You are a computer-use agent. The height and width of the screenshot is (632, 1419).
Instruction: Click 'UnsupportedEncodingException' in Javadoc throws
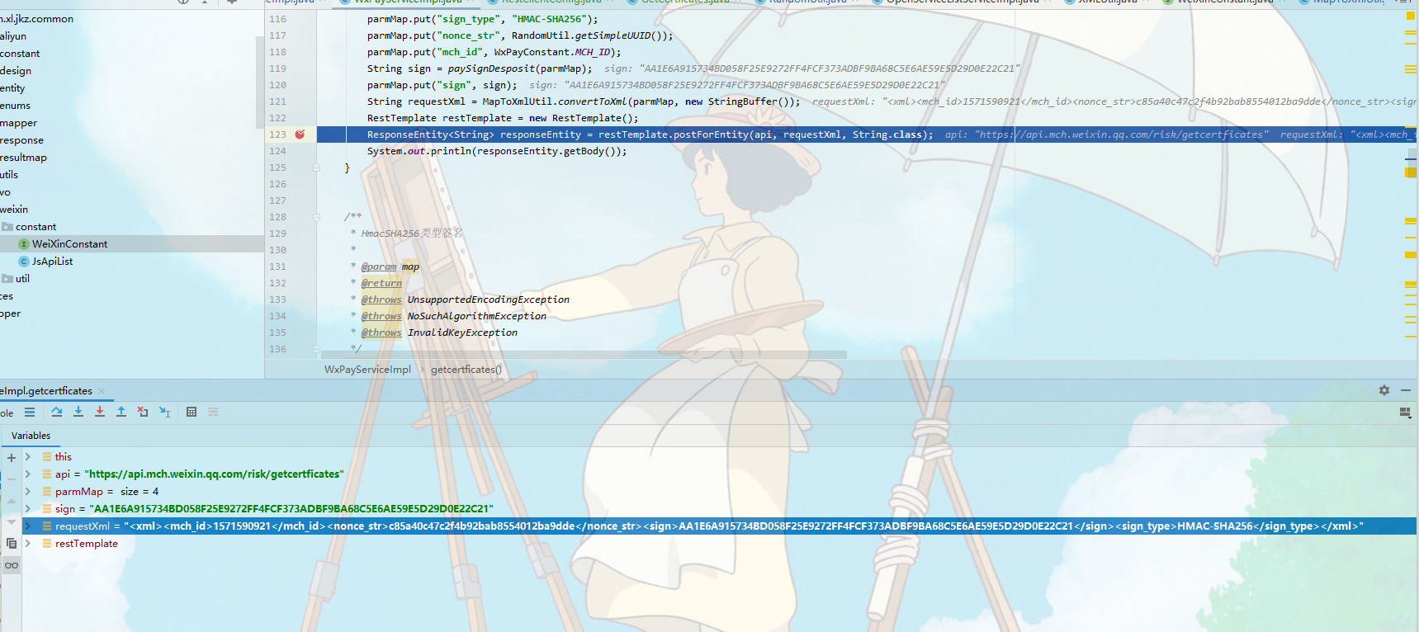click(489, 299)
